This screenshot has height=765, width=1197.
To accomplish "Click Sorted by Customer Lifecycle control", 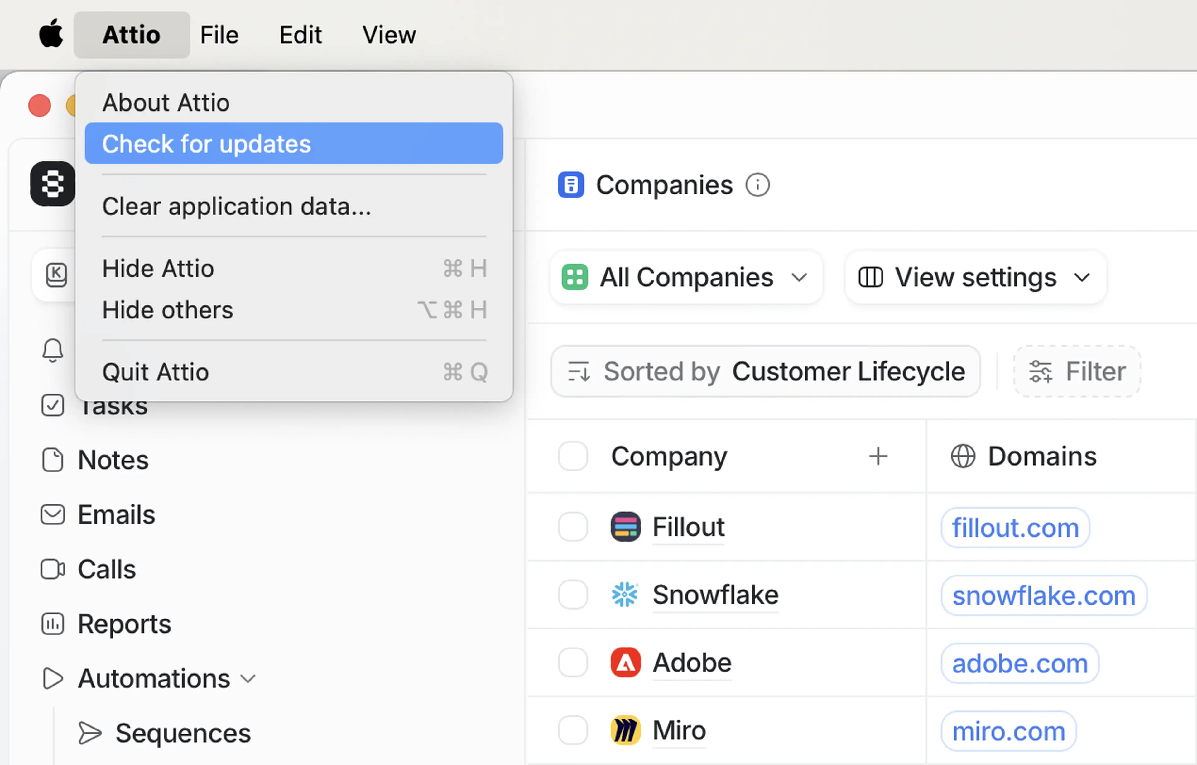I will 766,372.
